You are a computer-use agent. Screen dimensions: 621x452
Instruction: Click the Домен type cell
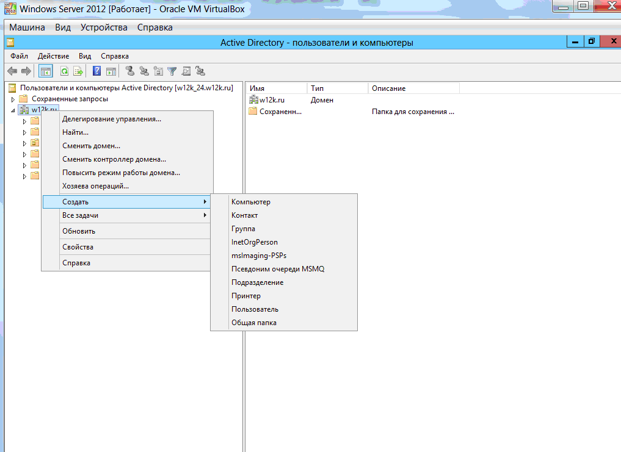coord(322,100)
